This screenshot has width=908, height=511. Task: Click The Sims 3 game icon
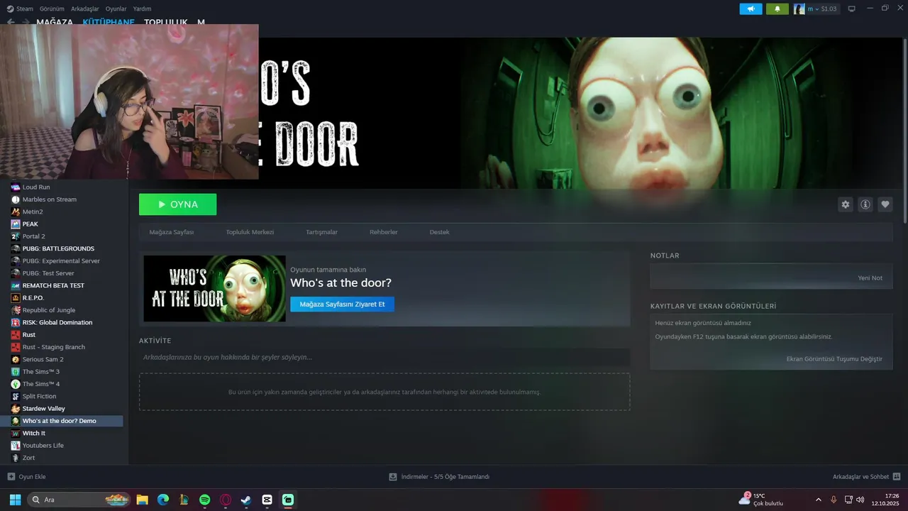16,371
